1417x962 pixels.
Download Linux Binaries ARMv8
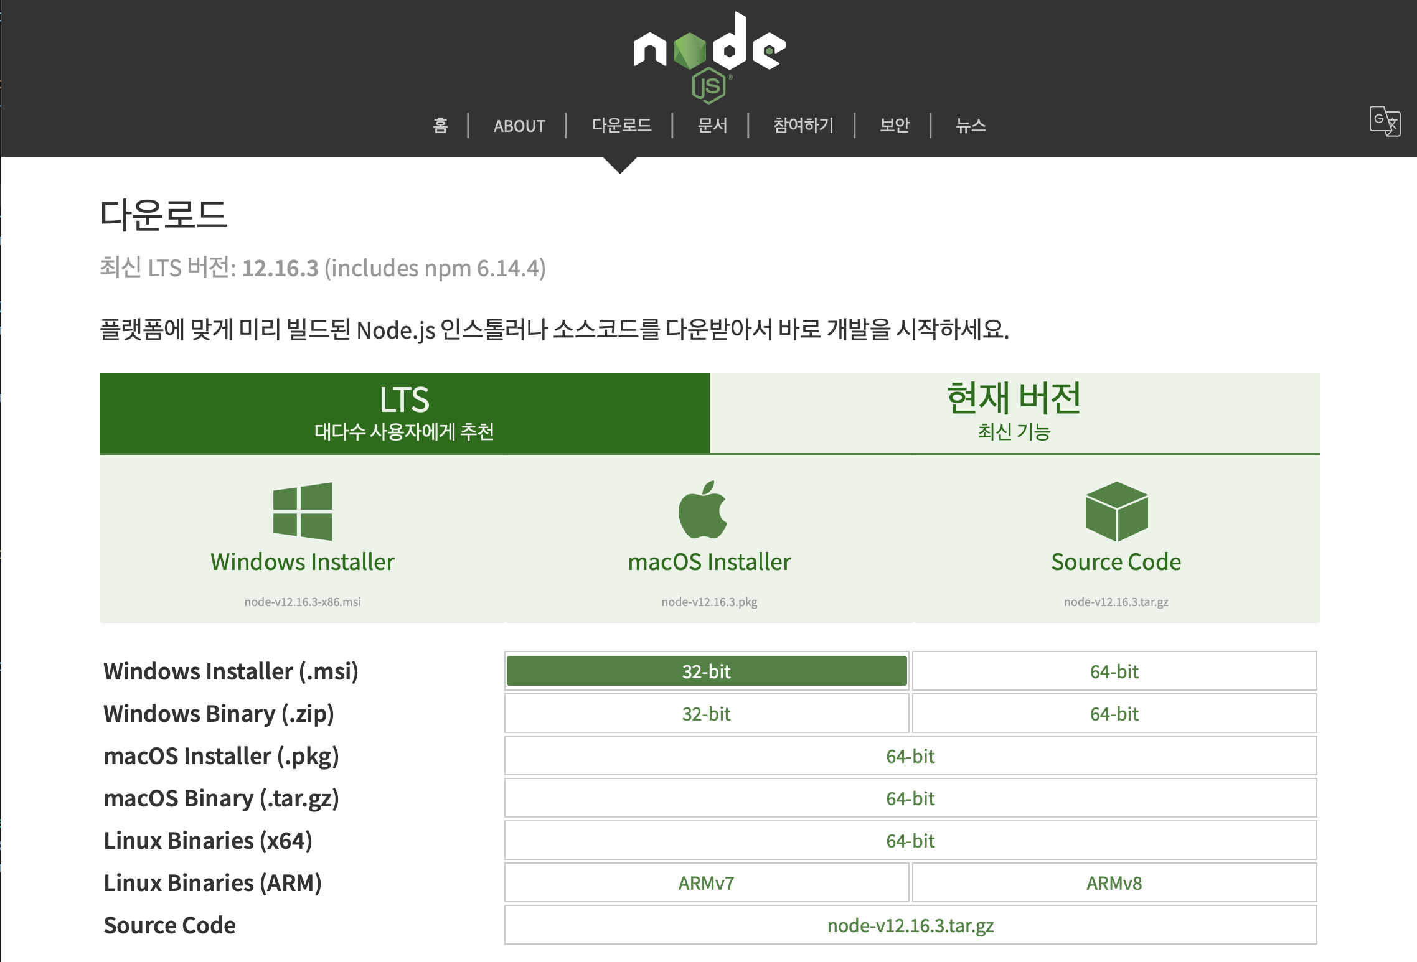click(x=1114, y=883)
